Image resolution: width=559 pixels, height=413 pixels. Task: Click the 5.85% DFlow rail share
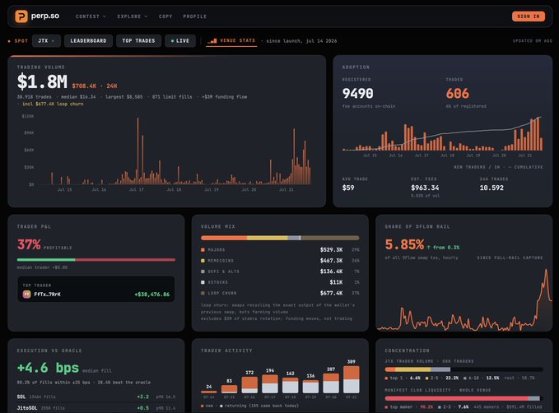click(x=404, y=244)
